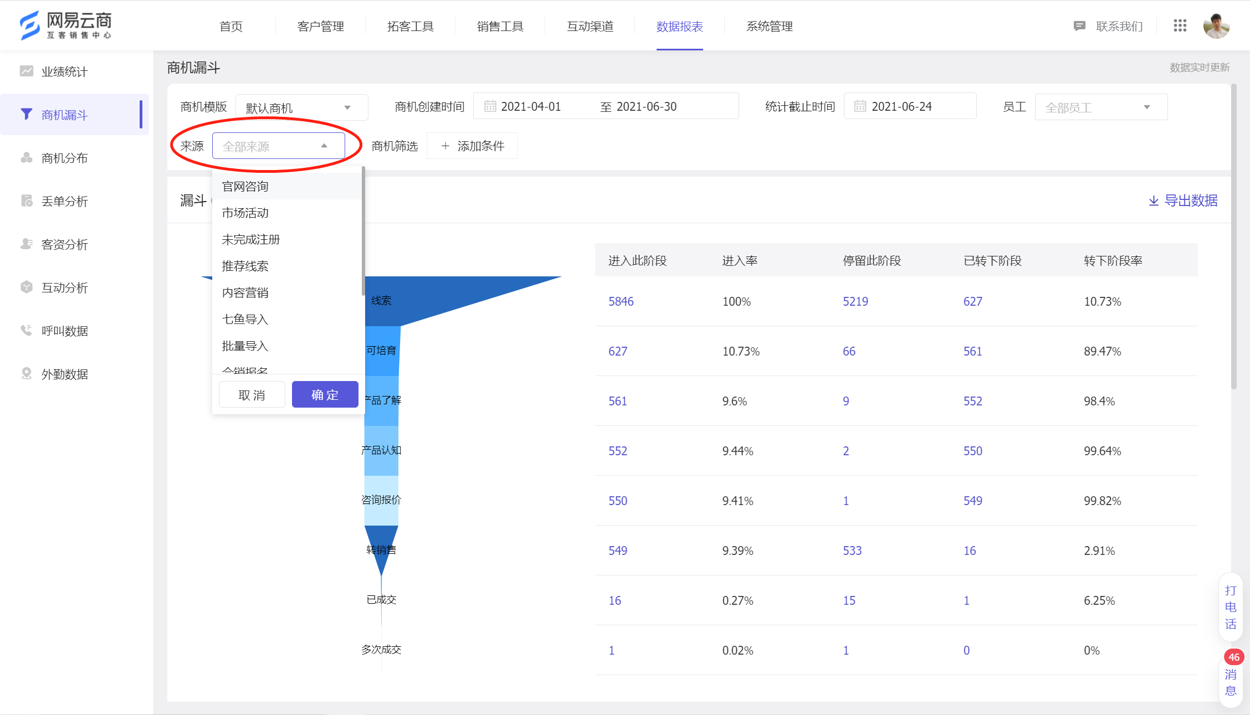Click the 外勤数据 location icon
The image size is (1250, 715).
pyautogui.click(x=26, y=373)
